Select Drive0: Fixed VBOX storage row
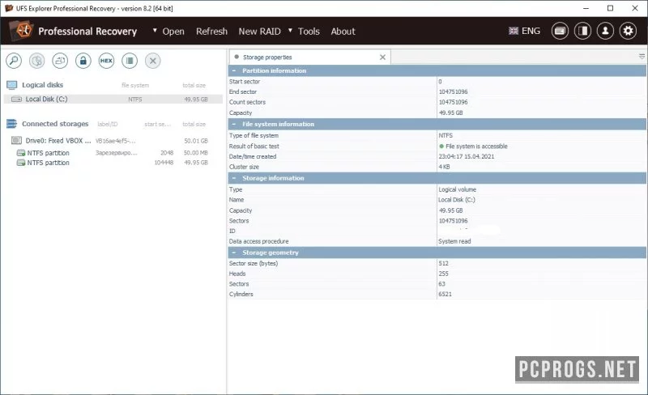The width and height of the screenshot is (648, 395). pyautogui.click(x=113, y=141)
